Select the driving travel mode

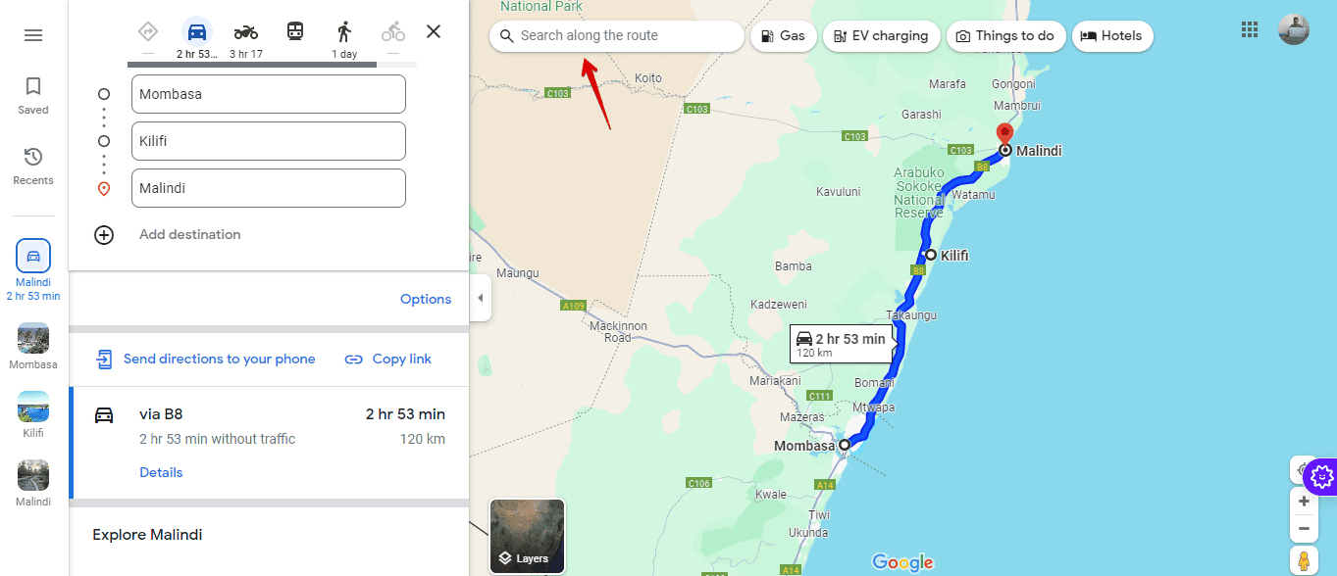tap(196, 30)
